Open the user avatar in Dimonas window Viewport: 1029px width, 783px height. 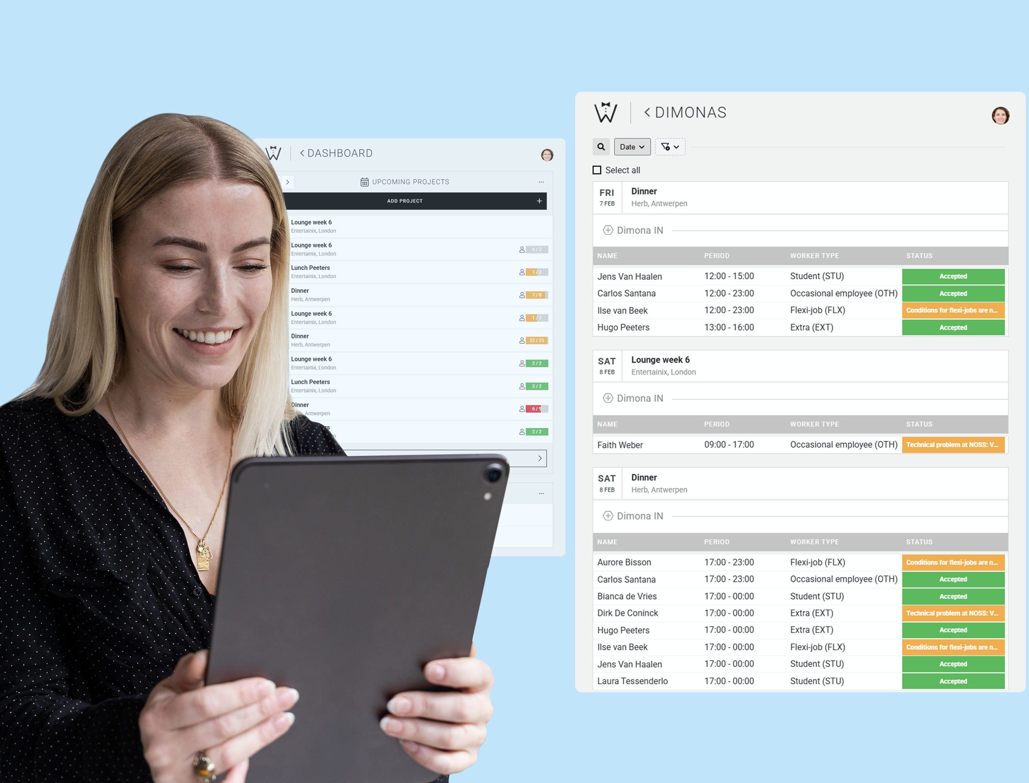pos(1000,115)
